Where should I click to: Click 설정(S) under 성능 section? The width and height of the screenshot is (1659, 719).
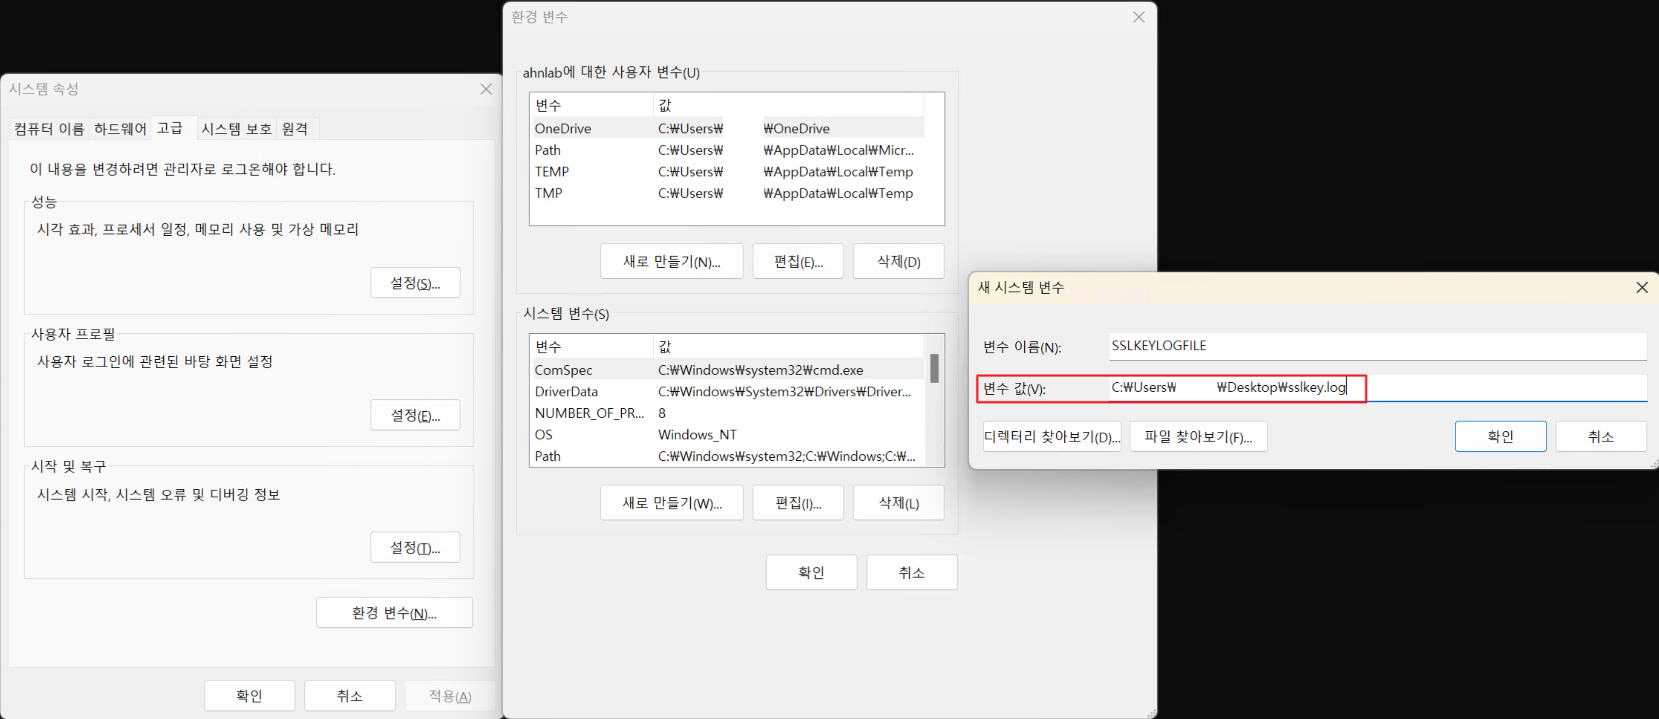click(414, 283)
